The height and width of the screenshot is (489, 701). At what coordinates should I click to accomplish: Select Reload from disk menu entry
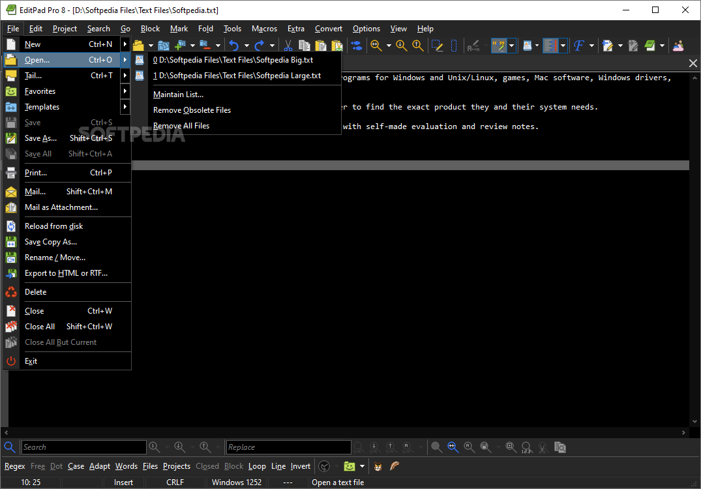click(68, 226)
